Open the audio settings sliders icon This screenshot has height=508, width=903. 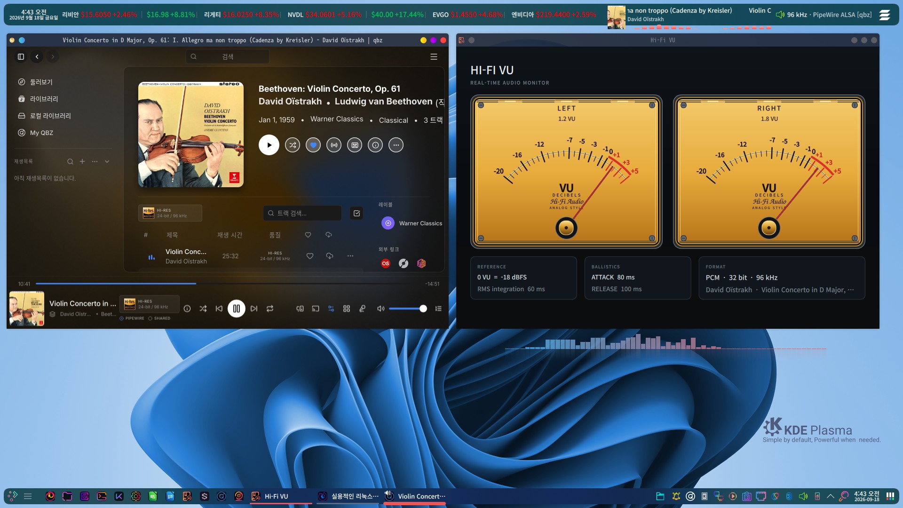[331, 309]
